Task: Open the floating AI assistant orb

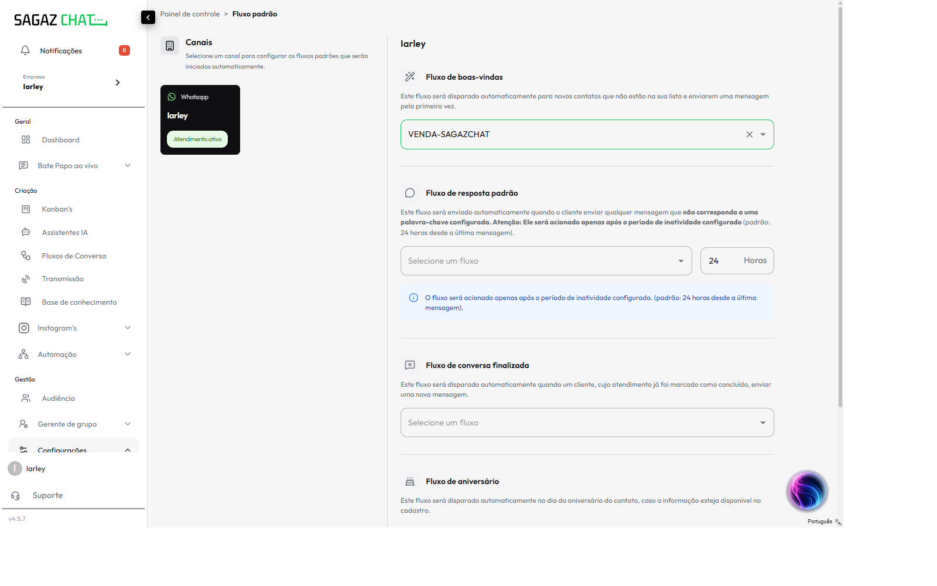Action: (807, 491)
